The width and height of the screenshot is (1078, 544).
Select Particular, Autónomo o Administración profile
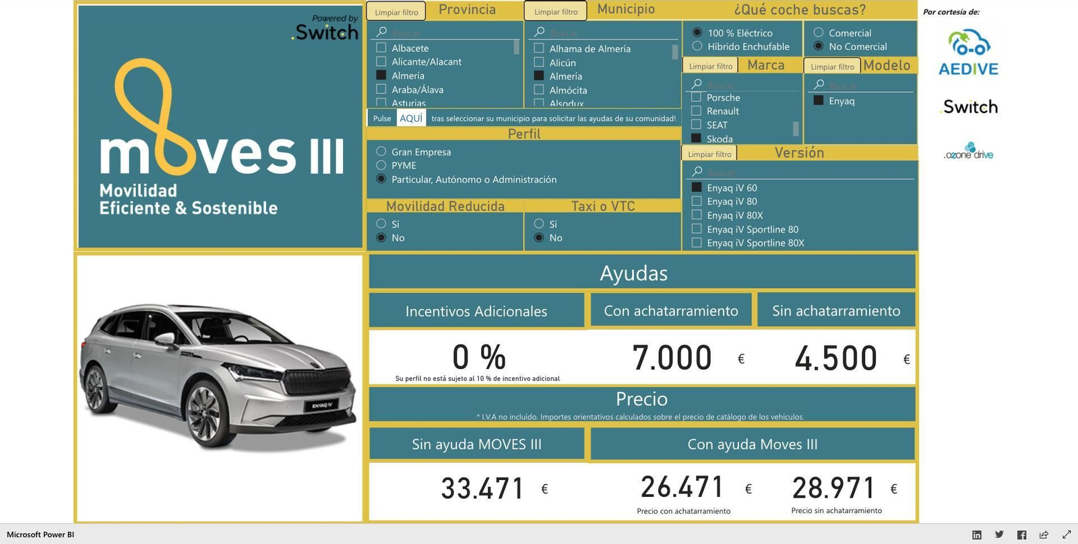(x=381, y=179)
